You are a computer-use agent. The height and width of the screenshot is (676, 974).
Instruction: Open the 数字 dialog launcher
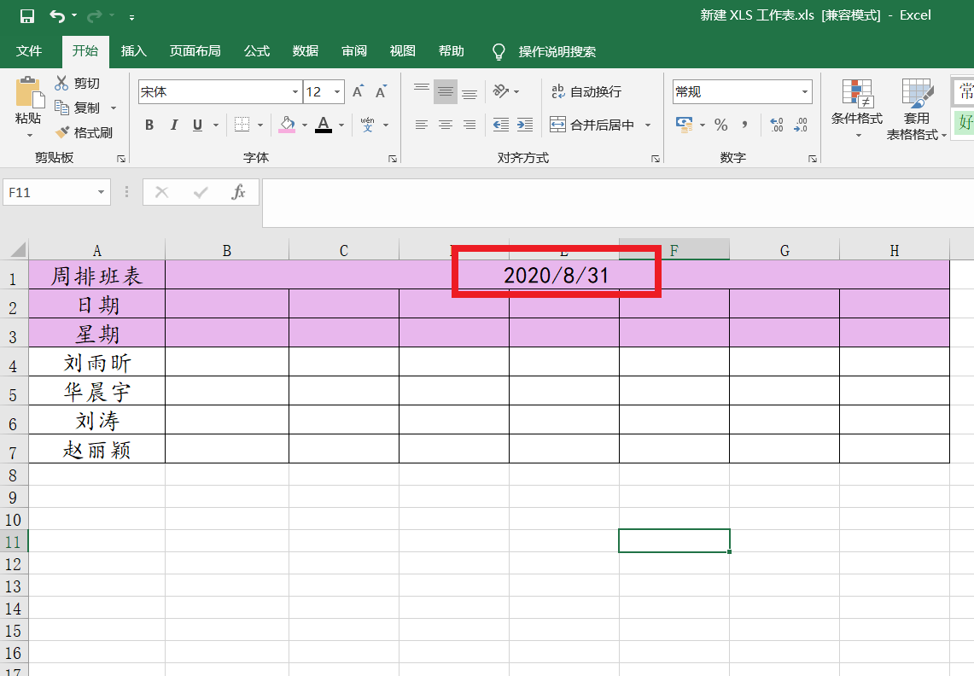813,159
